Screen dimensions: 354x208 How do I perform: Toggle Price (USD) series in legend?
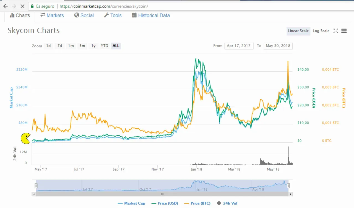tap(165, 203)
